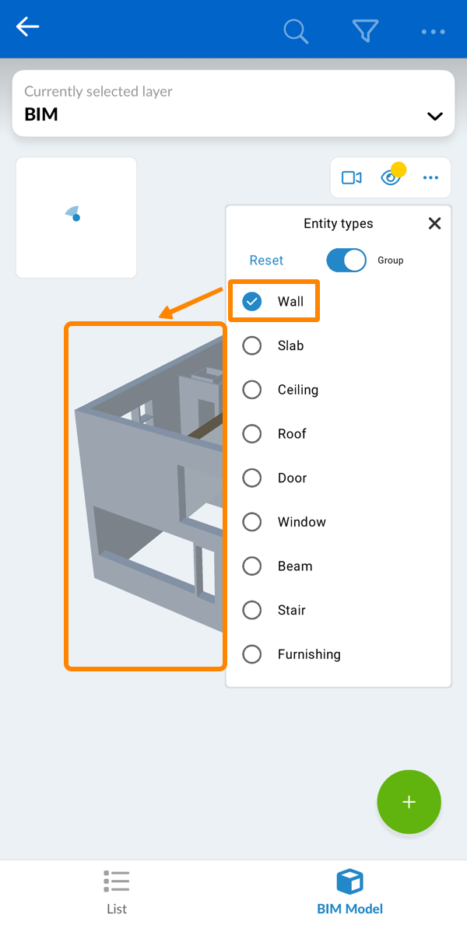This screenshot has width=467, height=932.
Task: Select the Slab entity type
Action: pyautogui.click(x=252, y=345)
